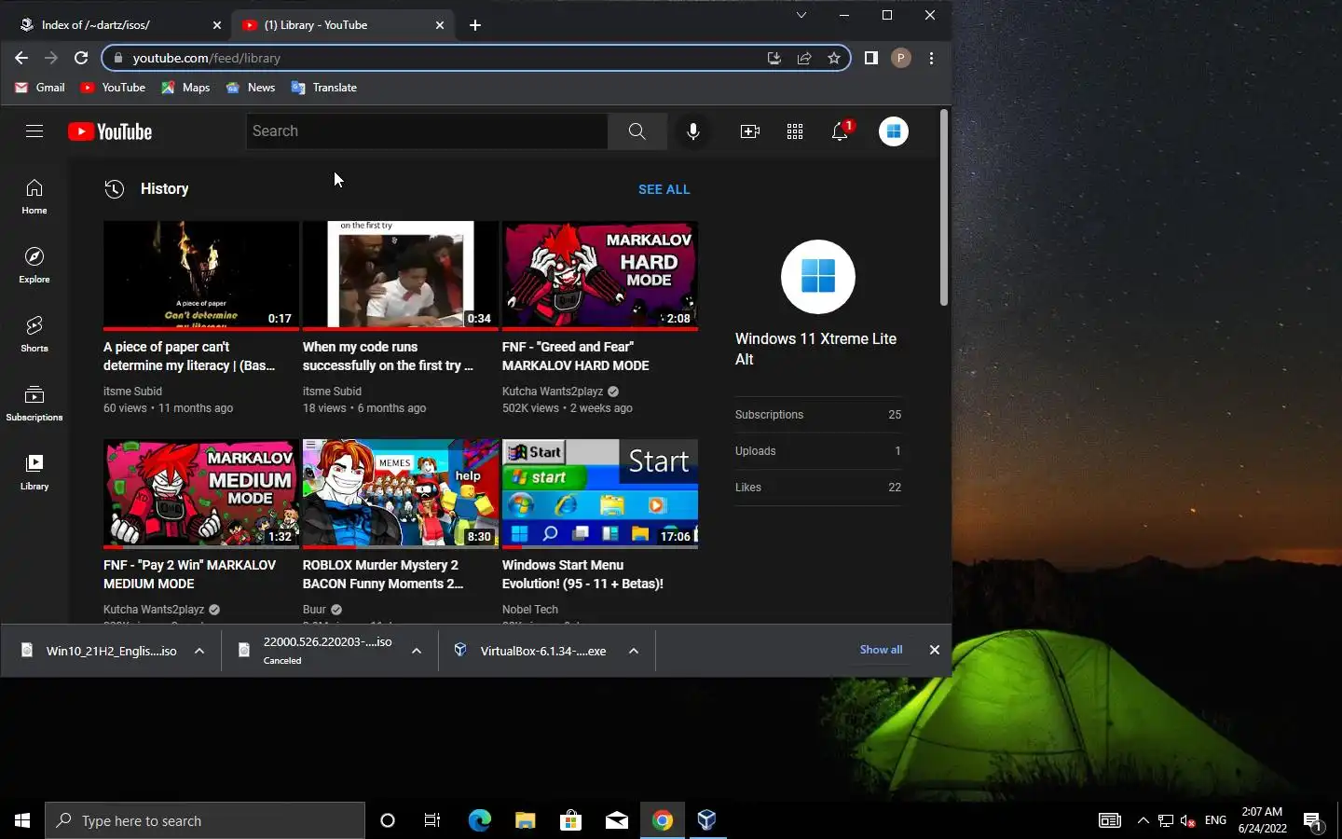
Task: Open Subscriptions in sidebar
Action: click(34, 404)
